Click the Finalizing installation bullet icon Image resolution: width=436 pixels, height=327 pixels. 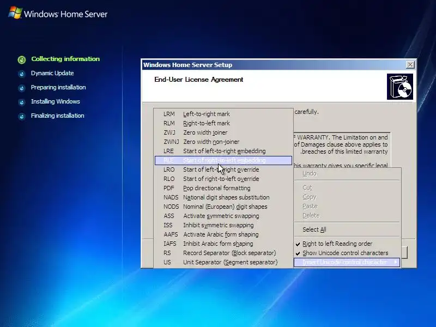coord(22,116)
